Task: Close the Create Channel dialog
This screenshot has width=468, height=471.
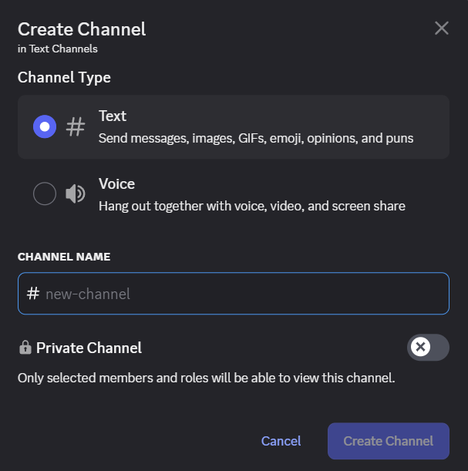Action: (x=442, y=29)
